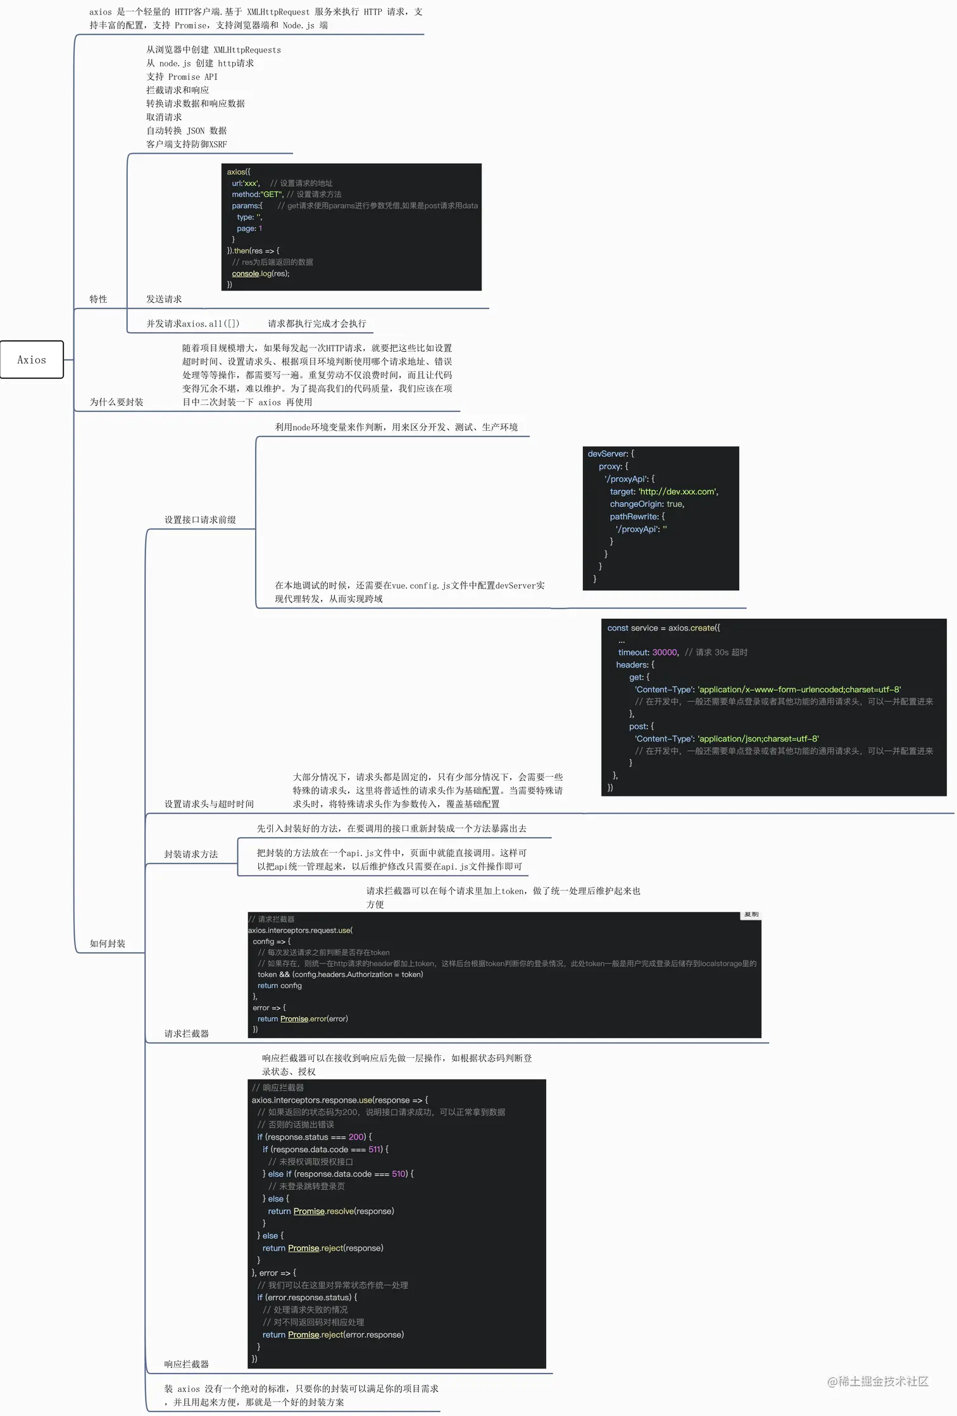This screenshot has width=957, height=1416.
Task: Click the closing note beginning '装 axios 没有一个绝对的标准'
Action: point(301,1396)
